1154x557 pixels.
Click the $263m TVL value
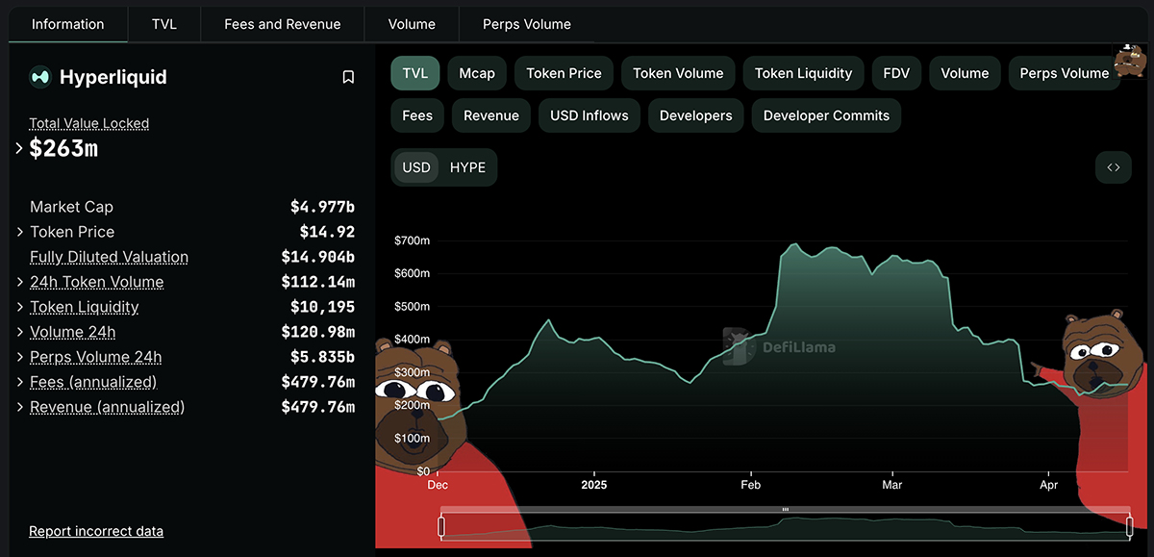click(63, 148)
